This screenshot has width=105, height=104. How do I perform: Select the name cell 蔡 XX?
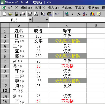(19, 96)
